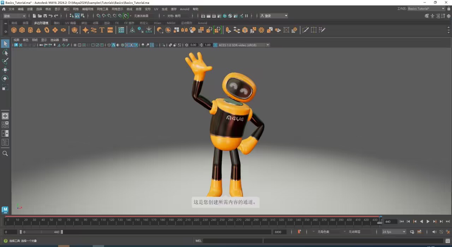The image size is (452, 247).
Task: Select the Move tool in the toolbox
Action: (5, 70)
